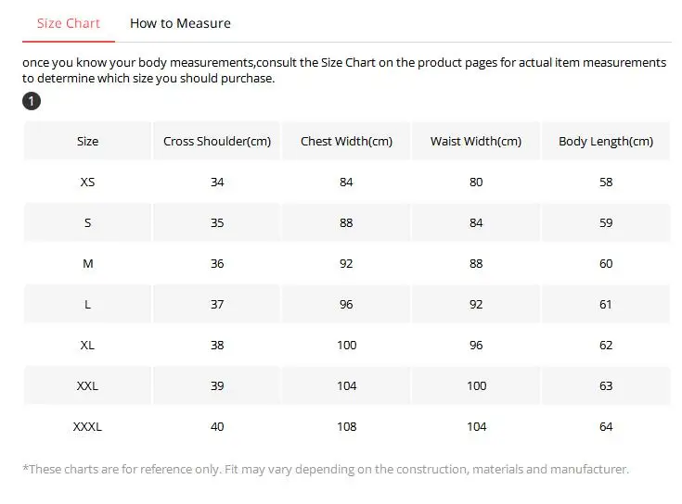Image resolution: width=682 pixels, height=504 pixels.
Task: Switch to the How to Measure tab
Action: tap(180, 23)
